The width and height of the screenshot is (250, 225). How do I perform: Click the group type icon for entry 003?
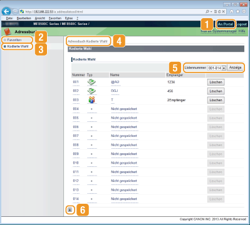91,100
